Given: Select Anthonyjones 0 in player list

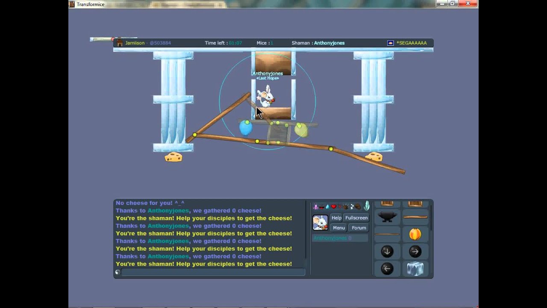Looking at the screenshot, I should coord(340,238).
